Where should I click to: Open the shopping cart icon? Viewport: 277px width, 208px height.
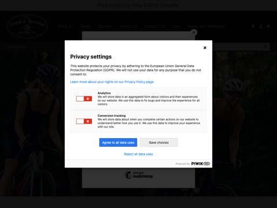point(268,27)
